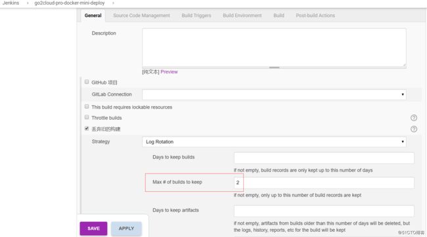Open the Build Triggers tab

pyautogui.click(x=196, y=16)
